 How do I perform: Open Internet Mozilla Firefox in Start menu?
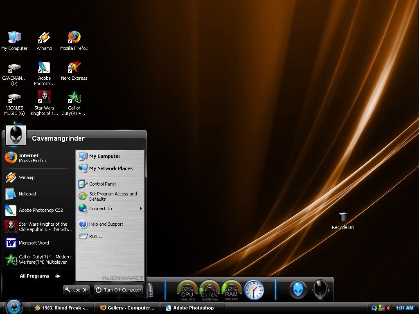click(x=38, y=158)
